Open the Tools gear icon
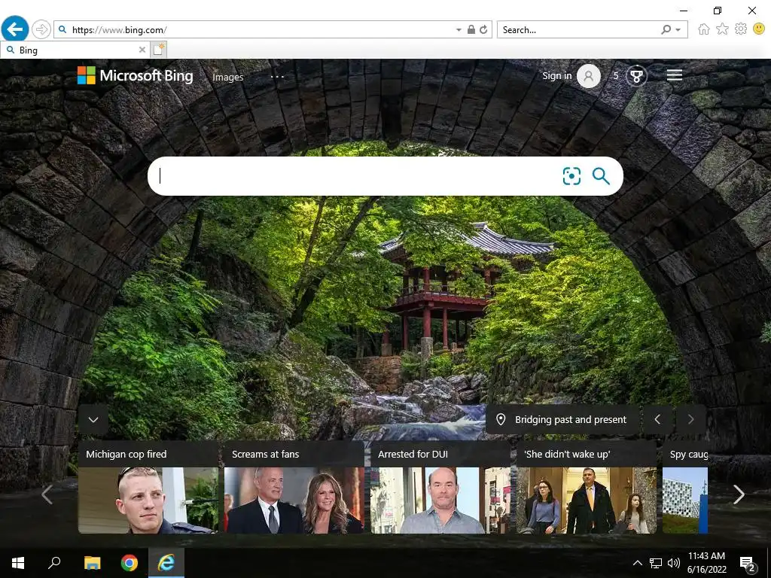The image size is (771, 578). coord(741,29)
